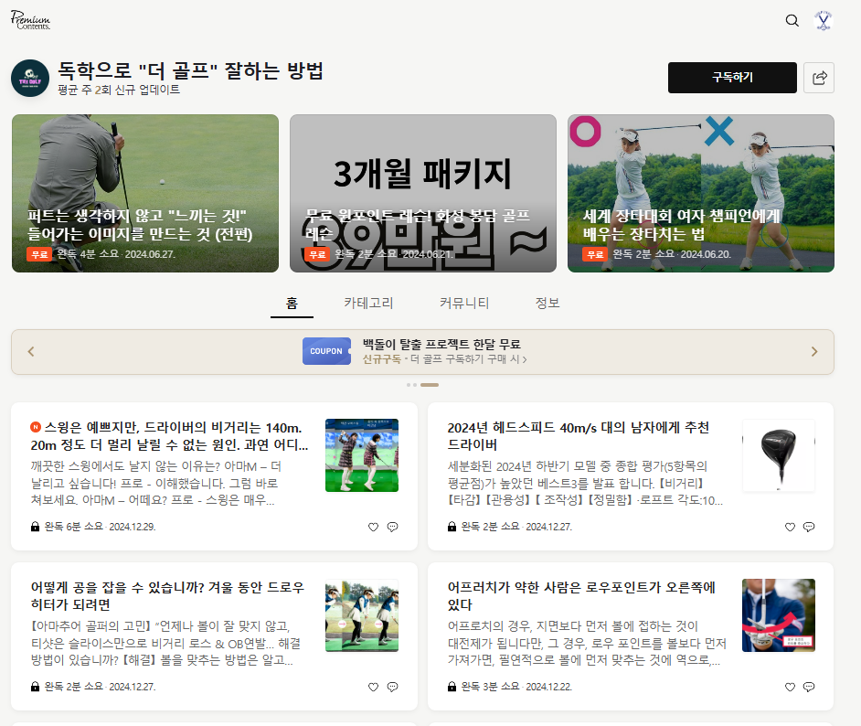The width and height of the screenshot is (861, 726).
Task: Open the 3개월 패키지 banner card
Action: tap(423, 193)
